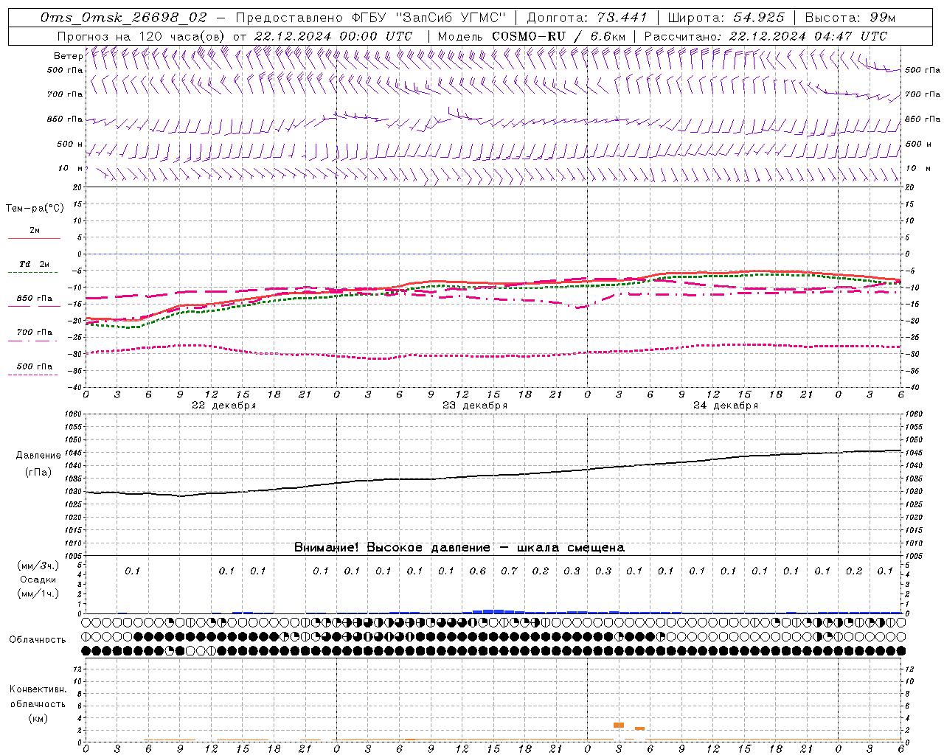
Task: Click the Широта: 54.925 value
Action: [x=726, y=18]
